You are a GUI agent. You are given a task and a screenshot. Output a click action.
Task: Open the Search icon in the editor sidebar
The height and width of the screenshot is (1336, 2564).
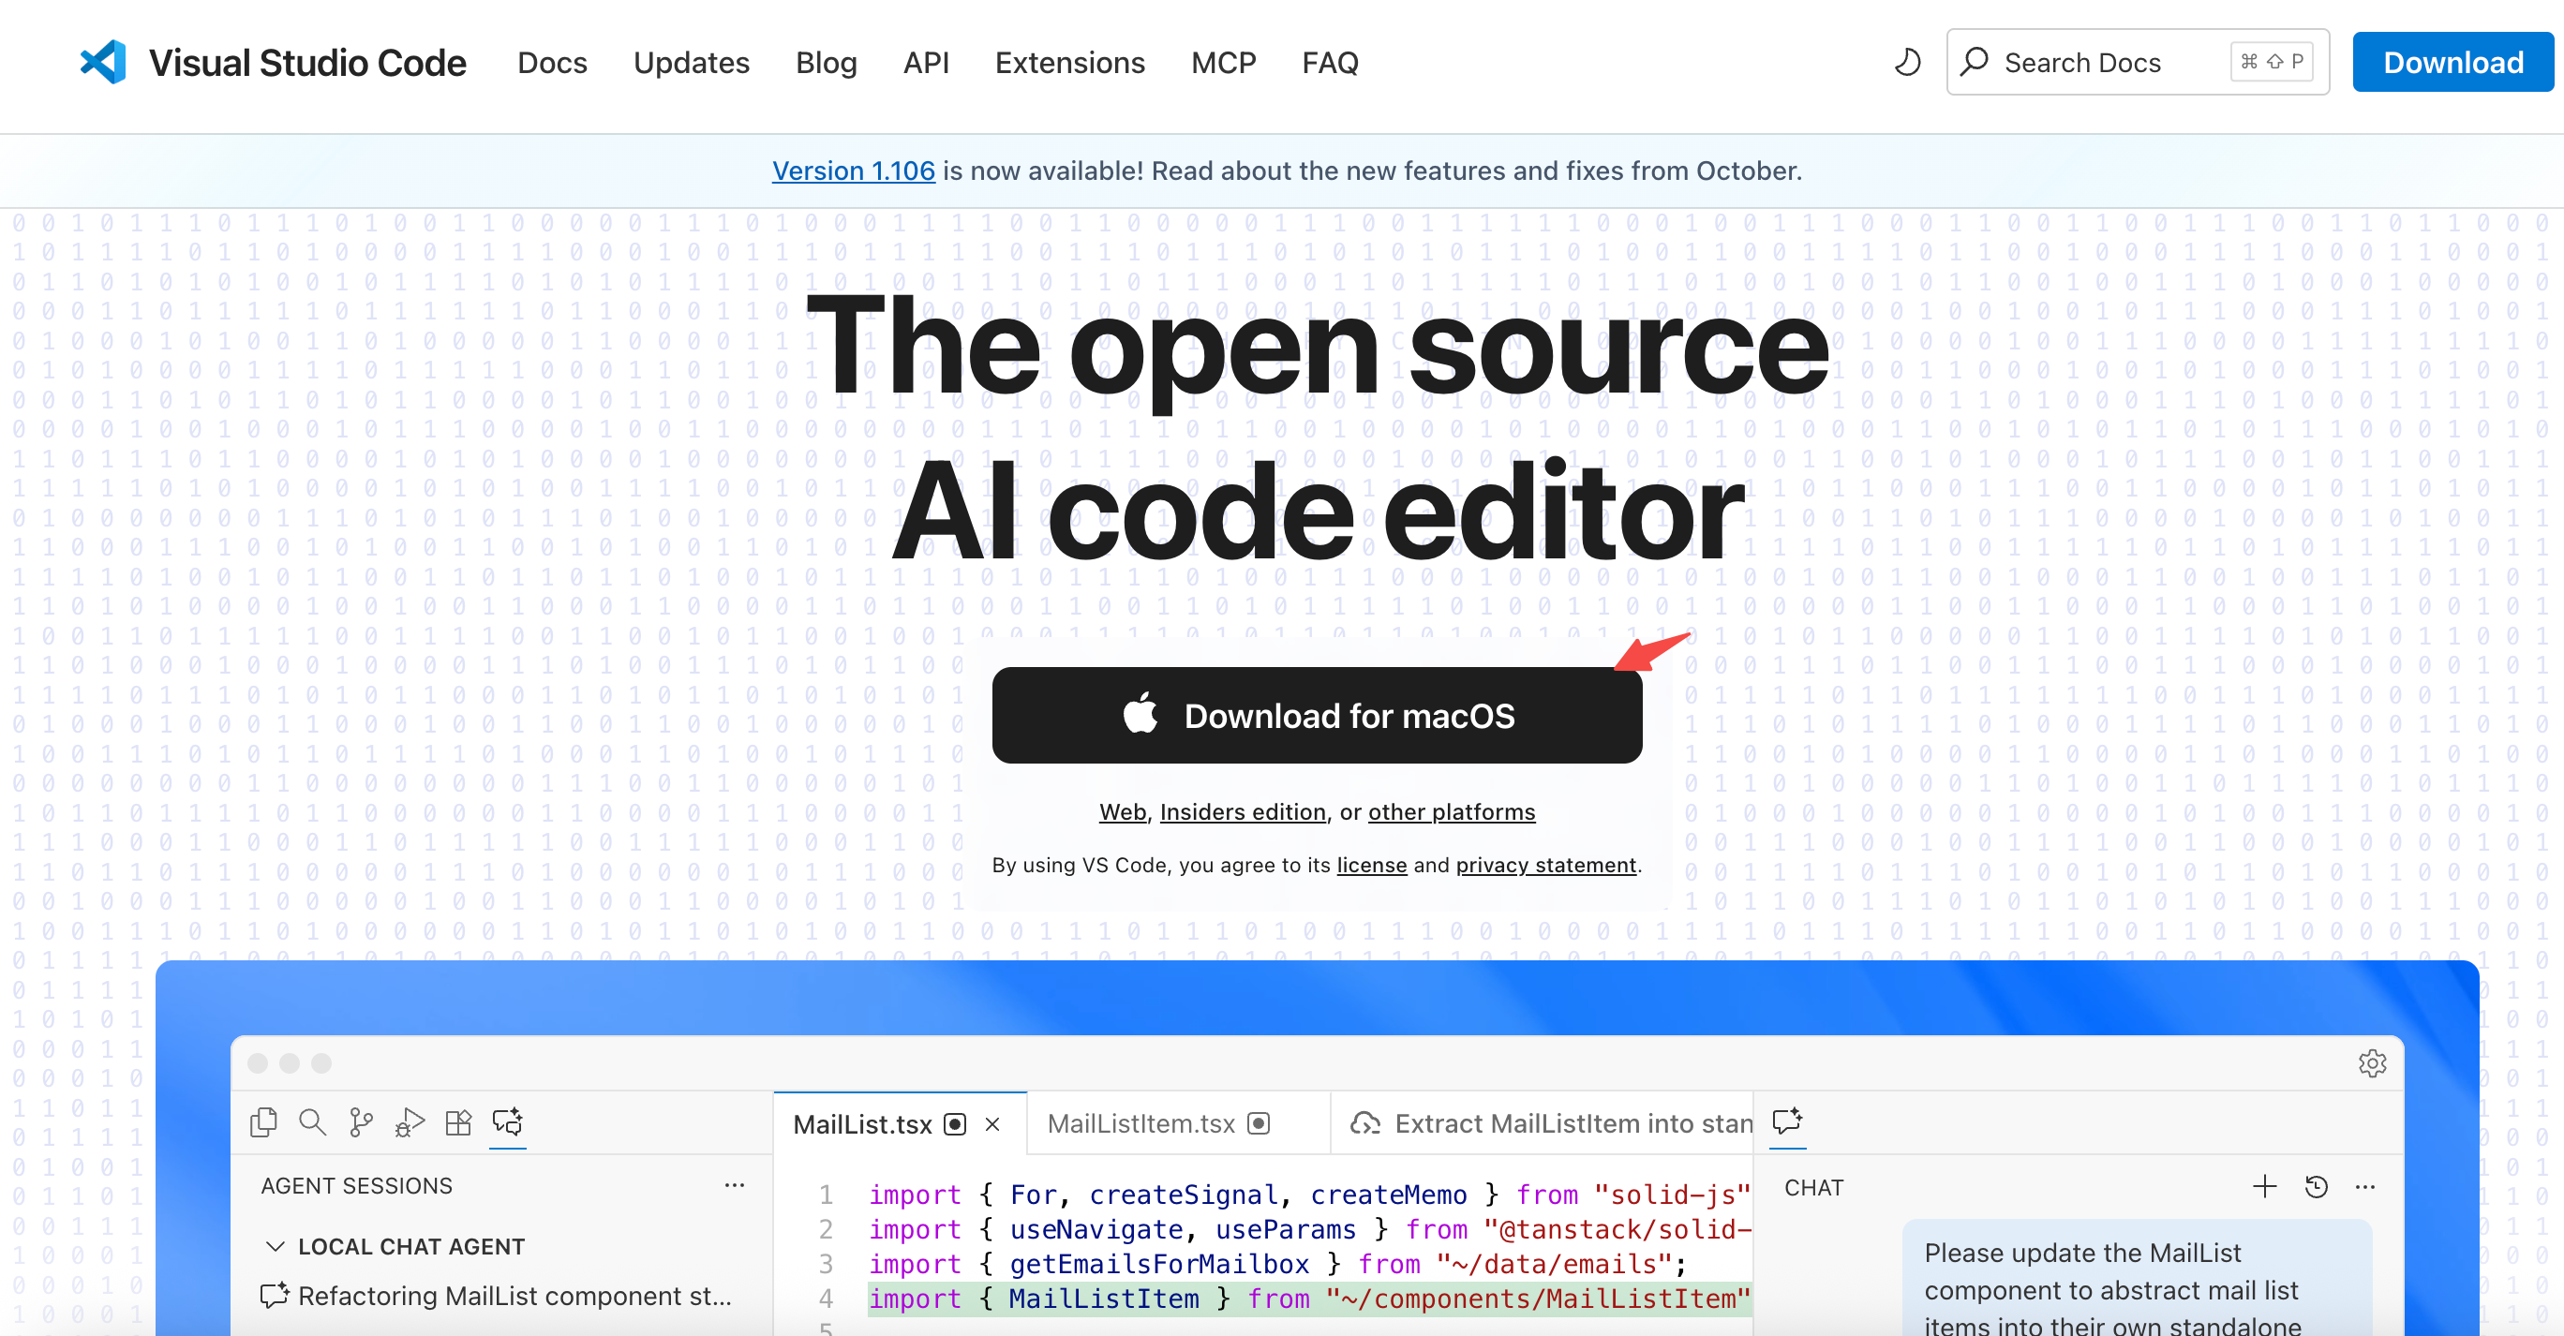pos(313,1122)
